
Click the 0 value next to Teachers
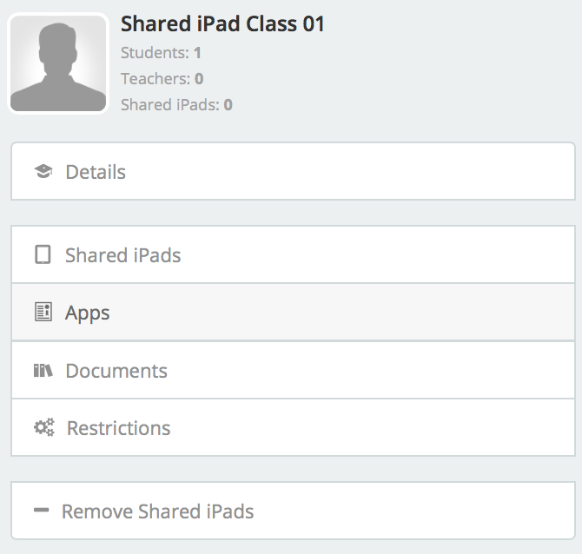pos(199,79)
